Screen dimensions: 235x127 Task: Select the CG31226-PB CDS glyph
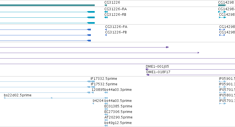pos(106,35)
